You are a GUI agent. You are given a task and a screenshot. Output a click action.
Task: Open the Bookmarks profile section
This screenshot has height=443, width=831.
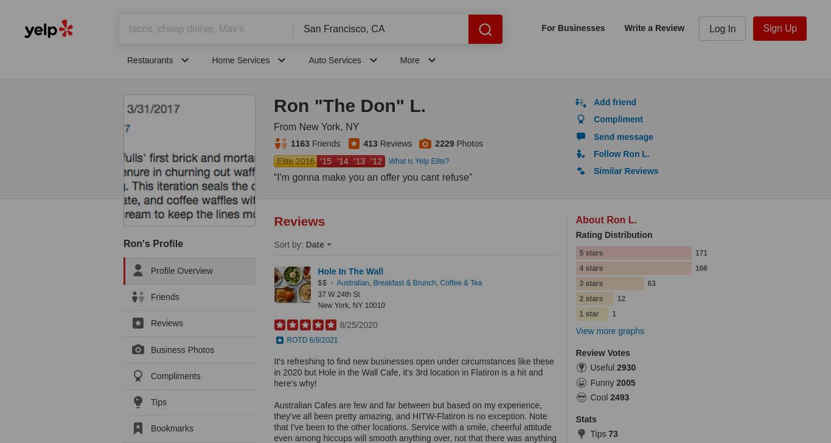(x=190, y=428)
